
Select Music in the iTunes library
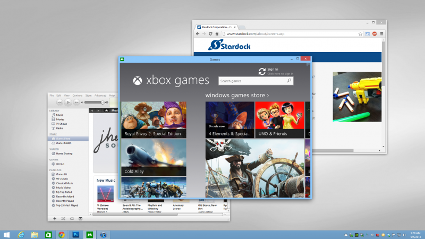(x=59, y=115)
